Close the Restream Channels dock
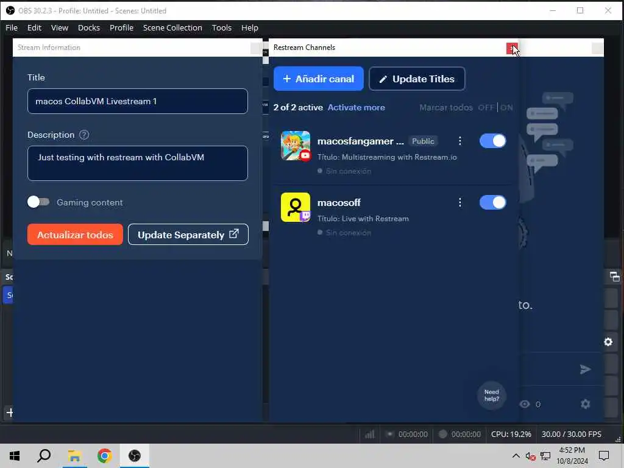The image size is (624, 468). (x=512, y=48)
